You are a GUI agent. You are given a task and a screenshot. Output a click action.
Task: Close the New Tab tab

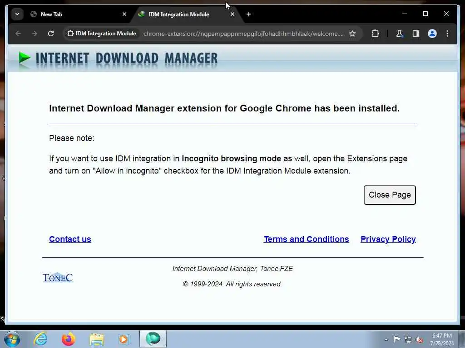pyautogui.click(x=124, y=14)
